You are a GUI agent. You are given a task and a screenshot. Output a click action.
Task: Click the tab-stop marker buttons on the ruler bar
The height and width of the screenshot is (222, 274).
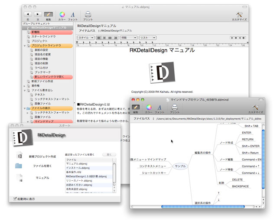238,38
